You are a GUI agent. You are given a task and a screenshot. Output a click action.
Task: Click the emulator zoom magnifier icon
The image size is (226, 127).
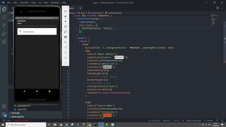pyautogui.click(x=65, y=42)
